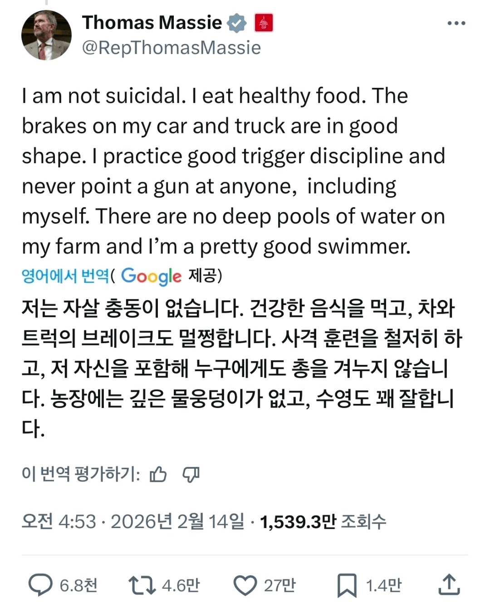The width and height of the screenshot is (490, 606).
Task: Go to the @RepThomasMassie handle
Action: point(171,48)
